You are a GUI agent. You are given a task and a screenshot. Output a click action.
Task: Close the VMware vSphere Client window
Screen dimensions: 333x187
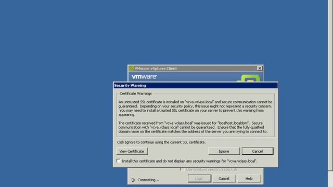click(x=260, y=68)
